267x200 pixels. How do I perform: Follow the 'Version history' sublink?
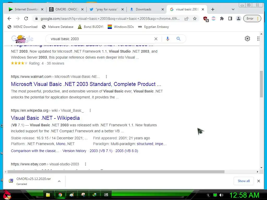pyautogui.click(x=74, y=151)
